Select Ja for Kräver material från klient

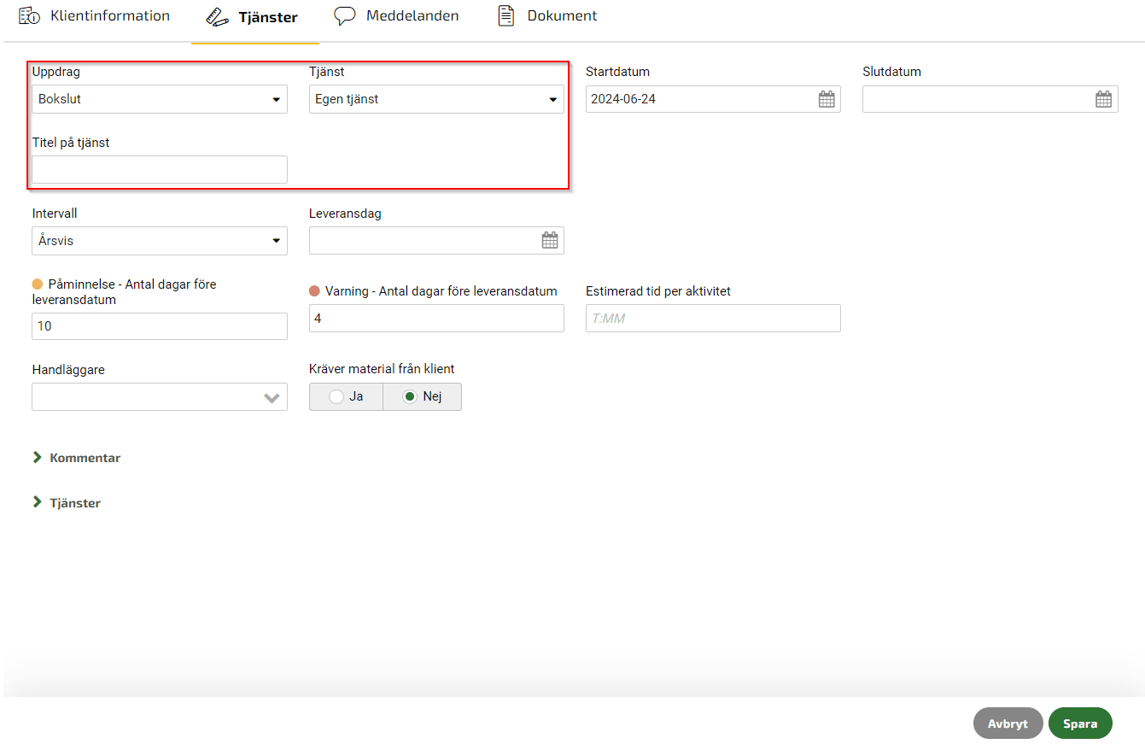(x=346, y=396)
